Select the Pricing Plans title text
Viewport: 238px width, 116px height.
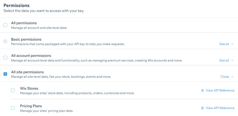coord(31,106)
